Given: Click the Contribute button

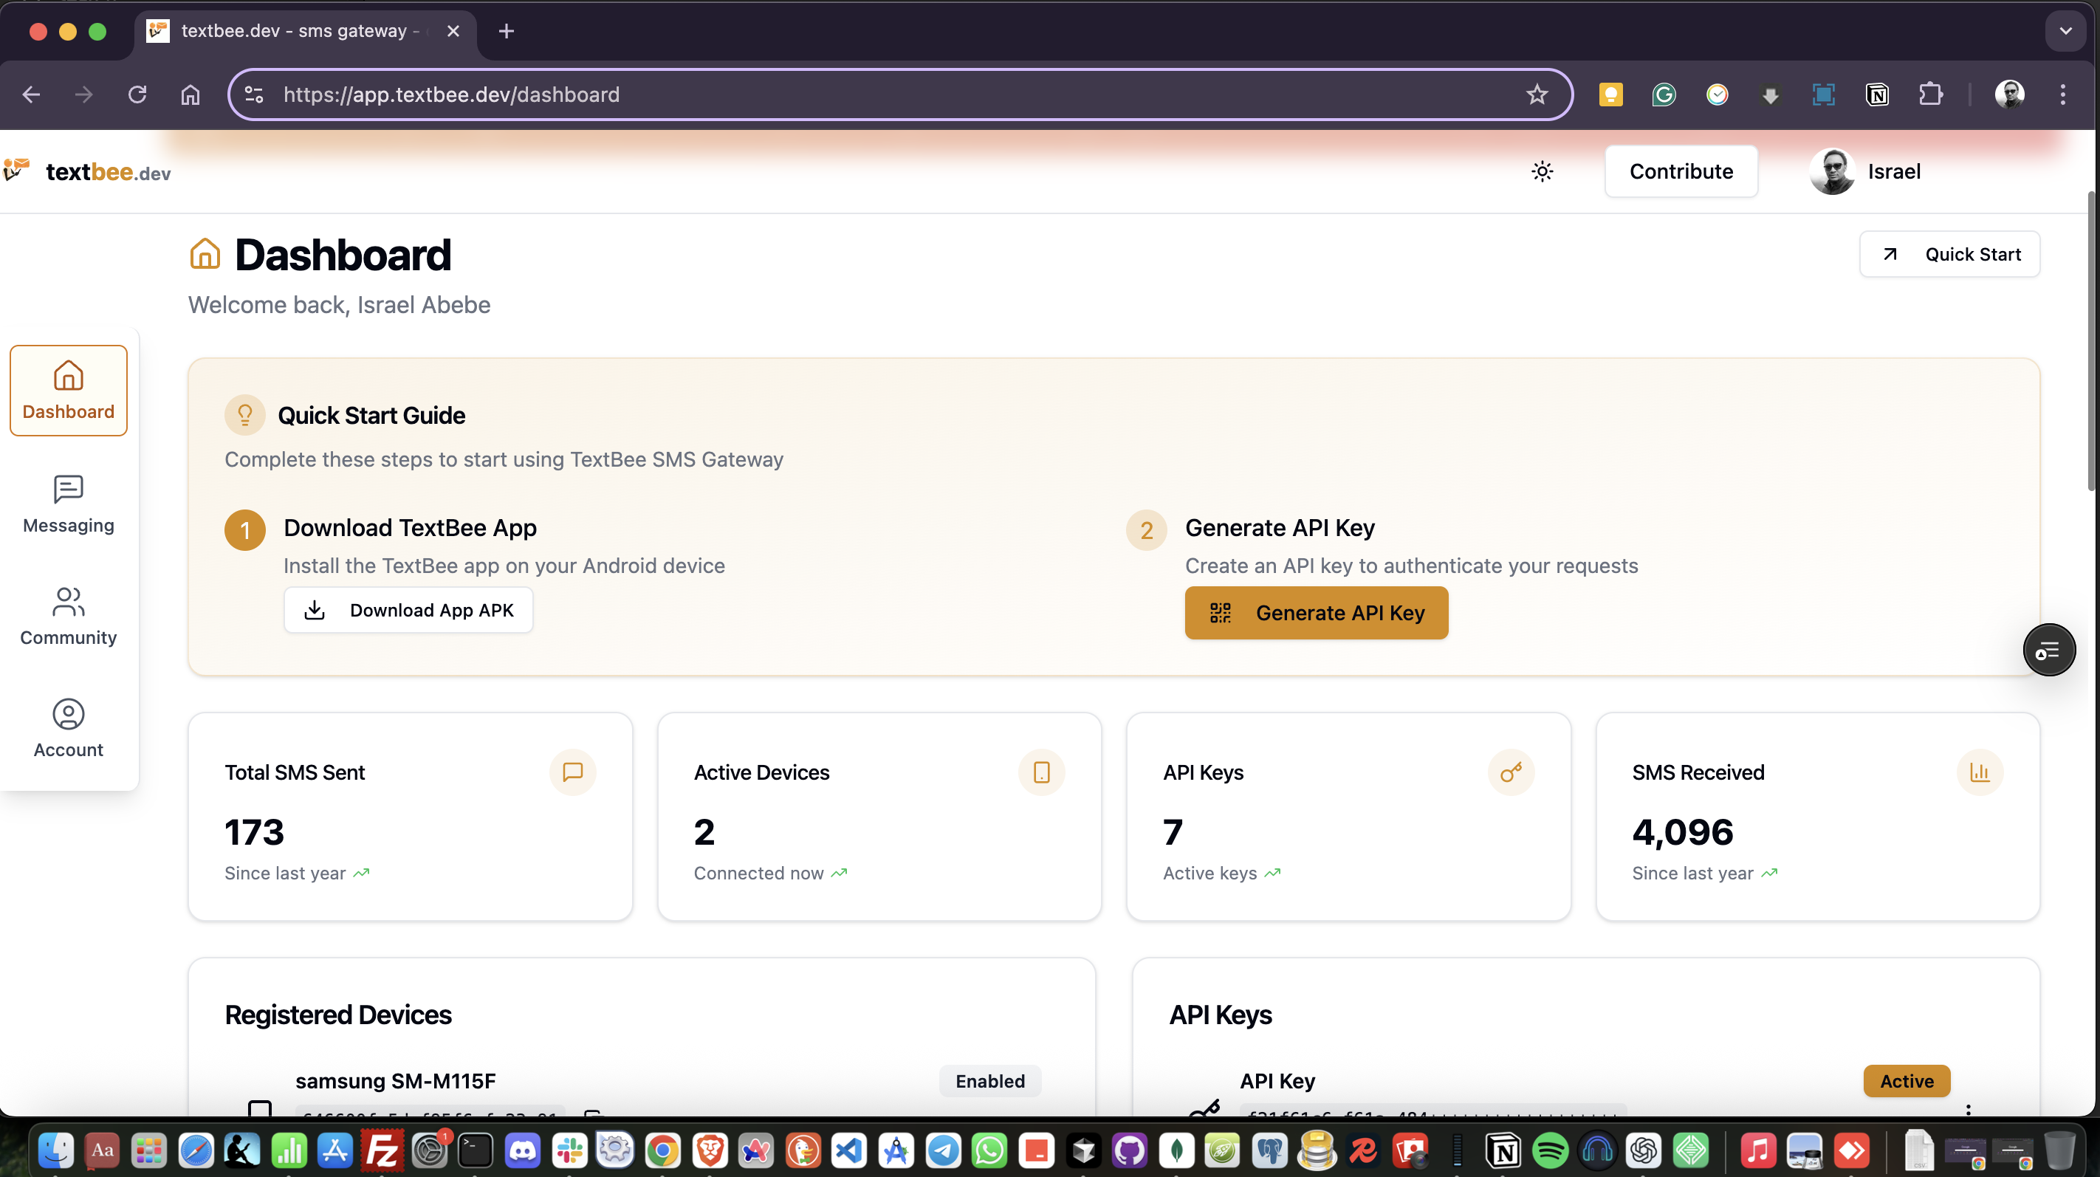Looking at the screenshot, I should (1681, 171).
